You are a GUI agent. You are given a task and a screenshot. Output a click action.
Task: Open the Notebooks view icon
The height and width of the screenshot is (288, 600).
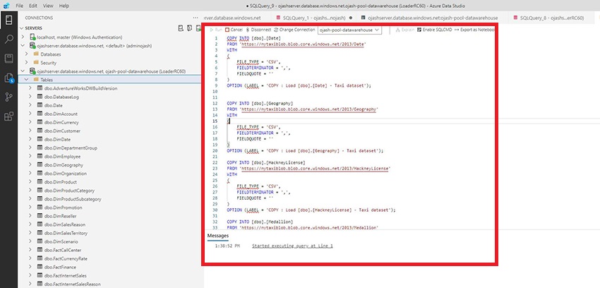pyautogui.click(x=8, y=59)
